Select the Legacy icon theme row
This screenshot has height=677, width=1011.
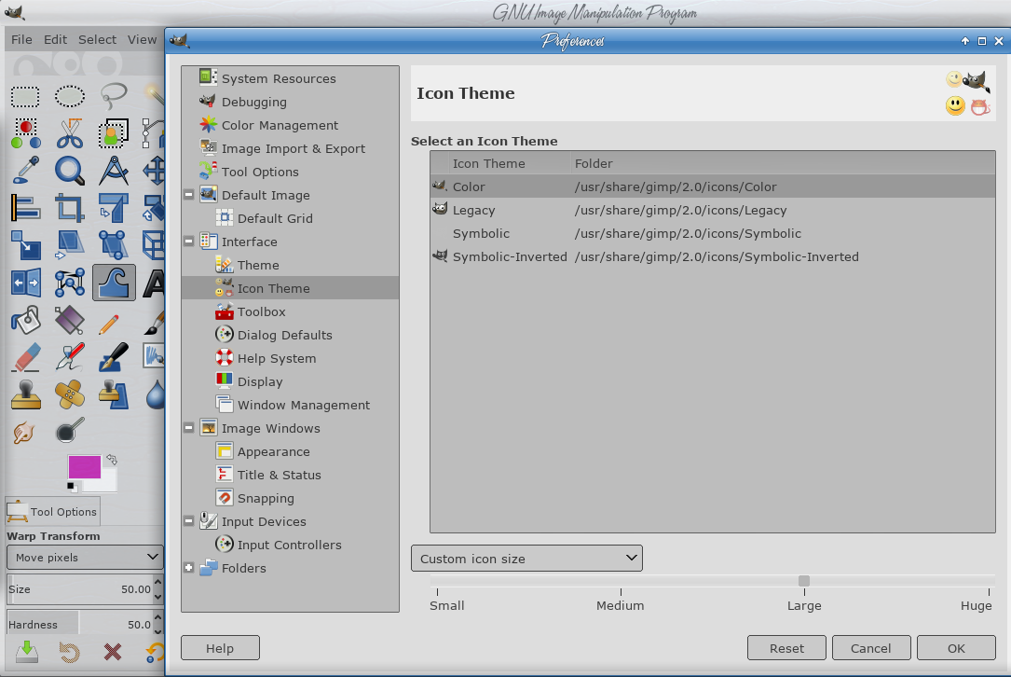pyautogui.click(x=713, y=210)
